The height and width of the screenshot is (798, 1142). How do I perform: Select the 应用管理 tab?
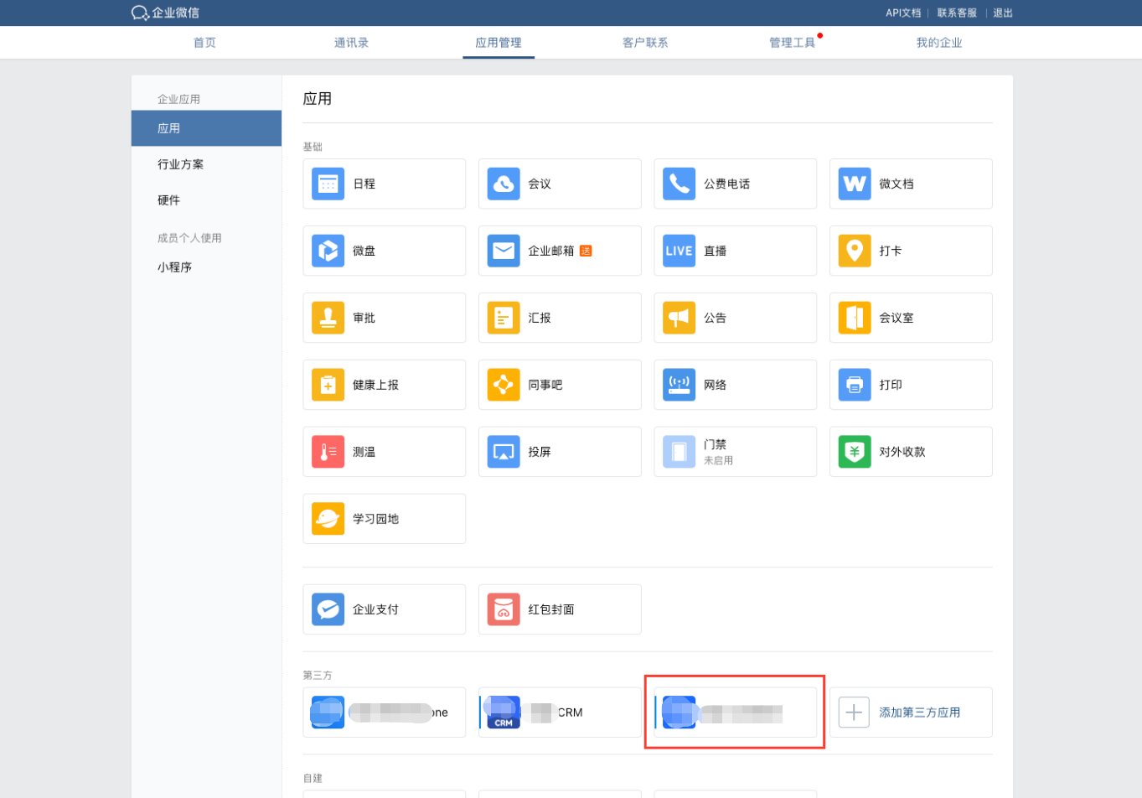coord(499,43)
